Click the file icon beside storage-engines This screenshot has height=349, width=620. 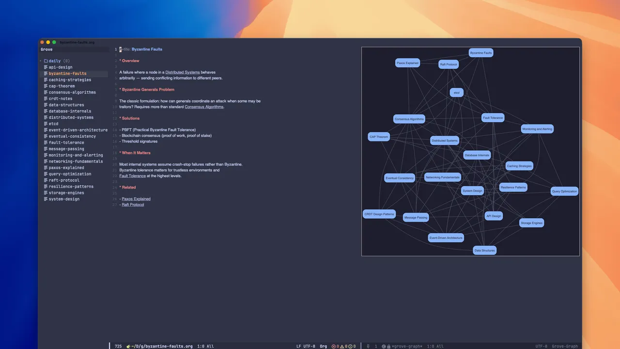coord(46,193)
